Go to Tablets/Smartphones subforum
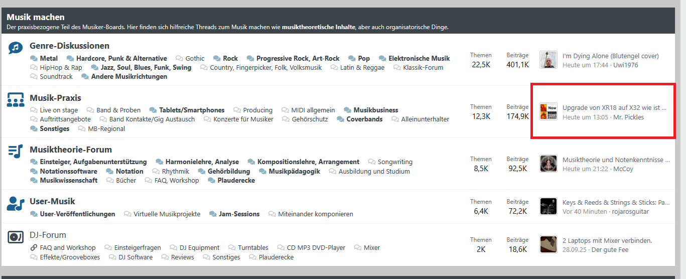 (x=192, y=110)
